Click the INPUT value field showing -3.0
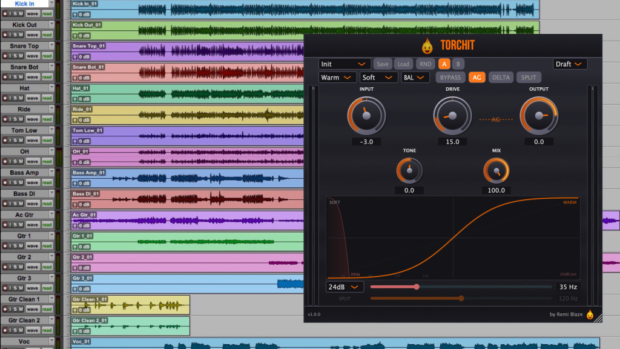This screenshot has height=349, width=620. (x=366, y=142)
